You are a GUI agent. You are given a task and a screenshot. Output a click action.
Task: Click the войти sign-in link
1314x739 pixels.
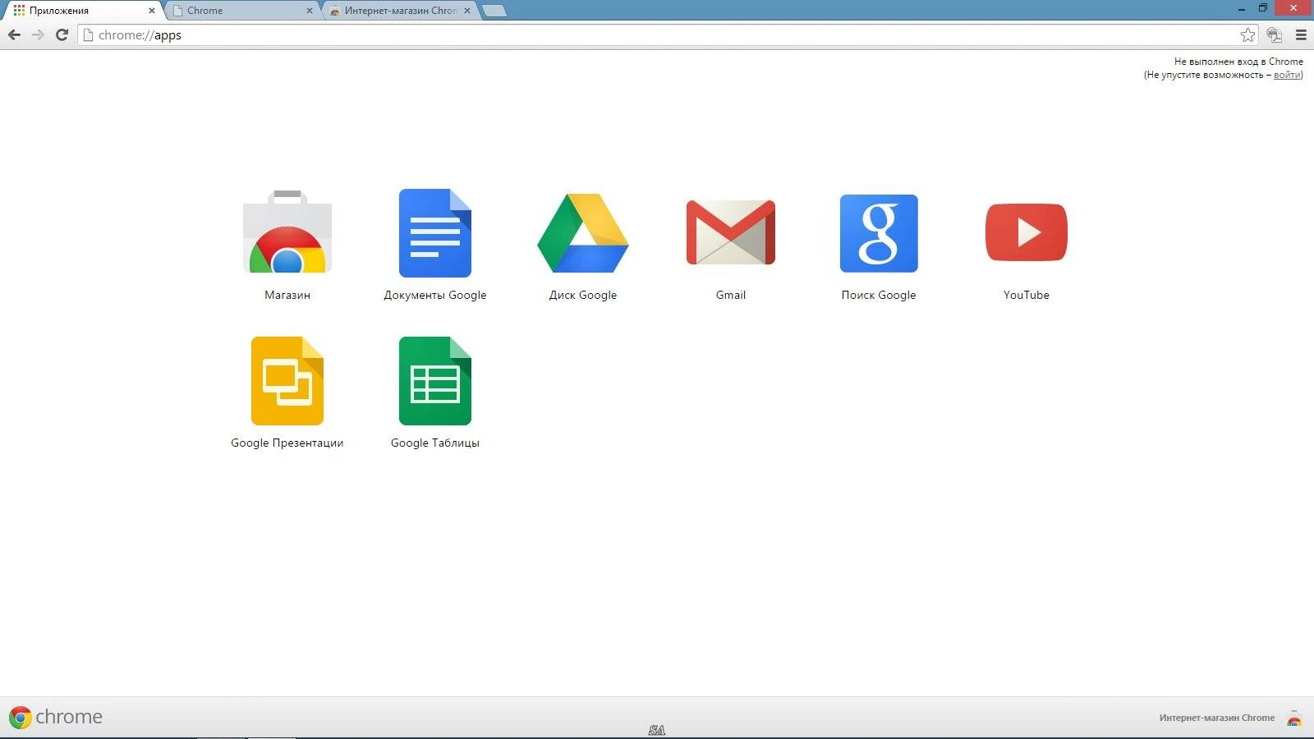click(1287, 75)
